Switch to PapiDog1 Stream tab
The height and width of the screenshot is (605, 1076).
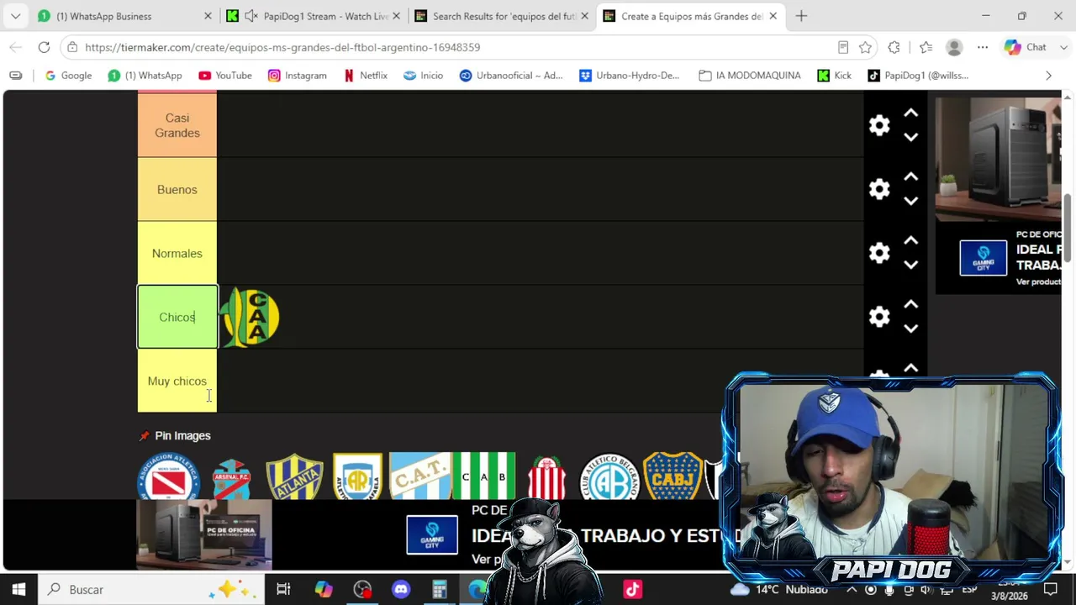314,16
